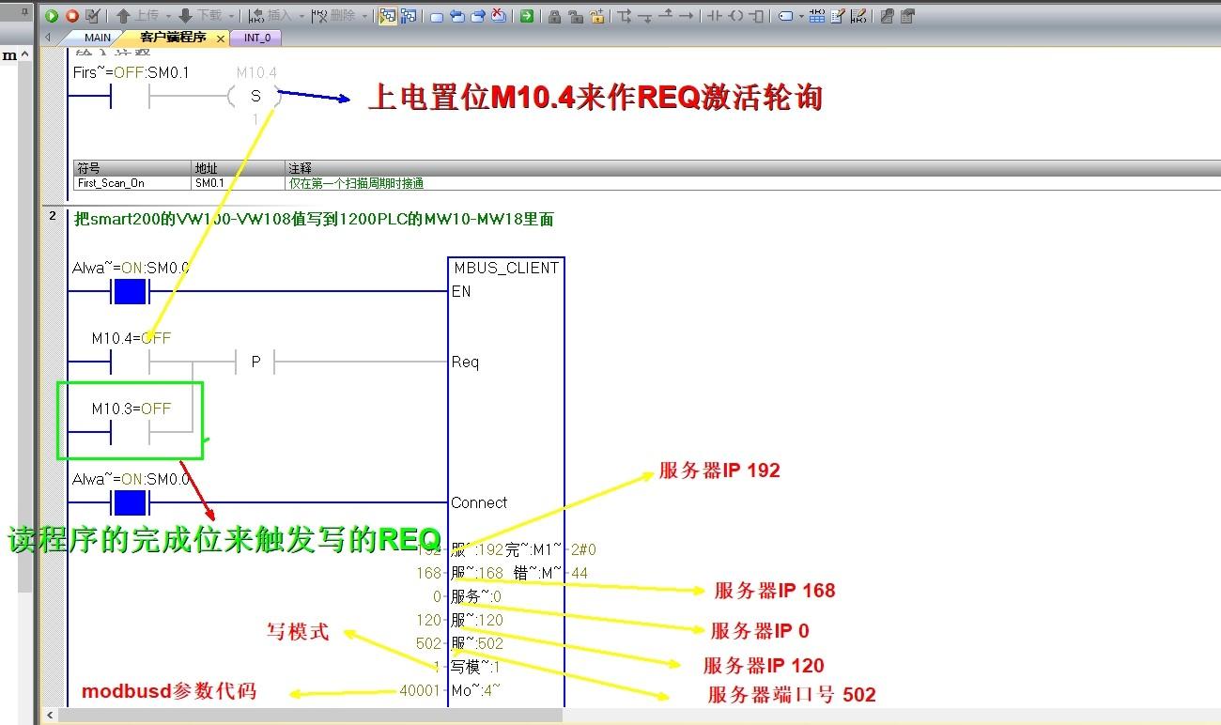Insert a box using the toolbar icon

click(756, 16)
